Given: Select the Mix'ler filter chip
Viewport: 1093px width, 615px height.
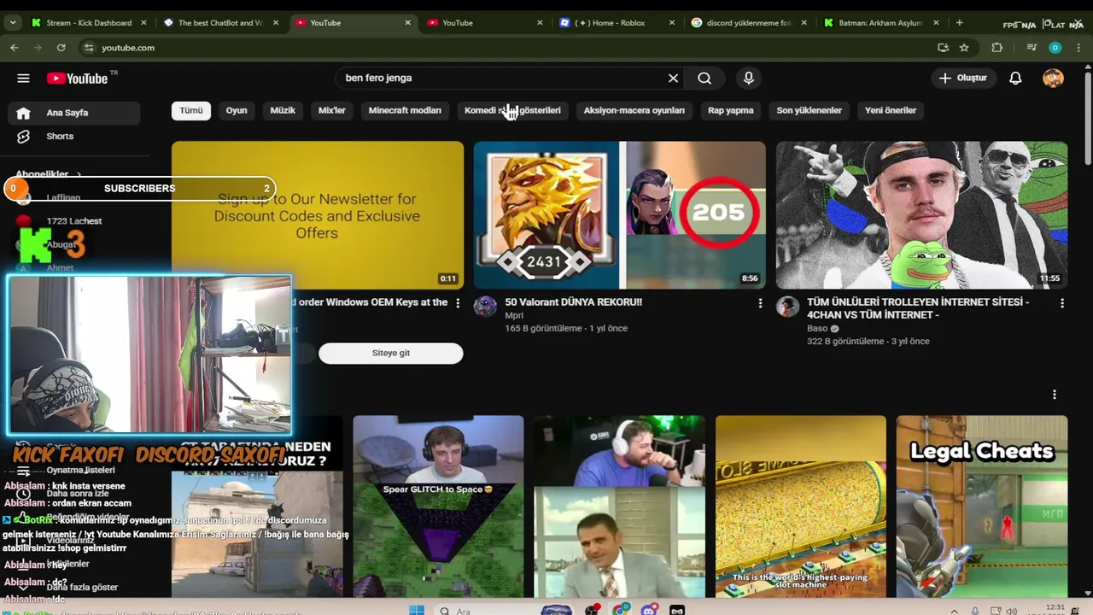Looking at the screenshot, I should pyautogui.click(x=332, y=110).
